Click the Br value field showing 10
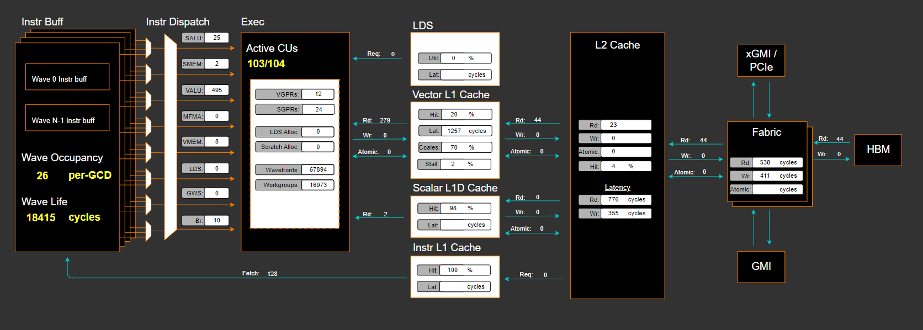 point(216,221)
